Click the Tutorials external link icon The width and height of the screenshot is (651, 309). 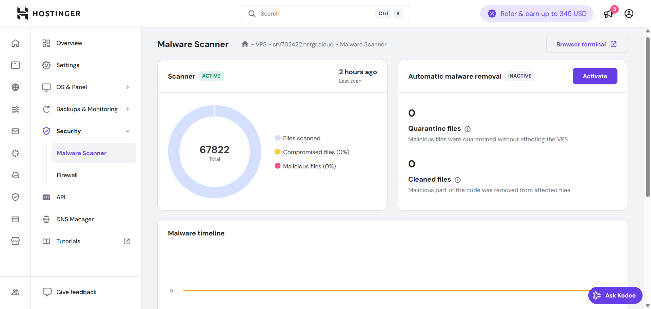(127, 241)
